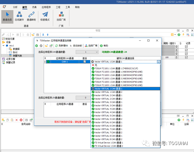194x152 pixels.
Task: Choose TS Virtual Device 1 CAN 通道 2
Action: [125, 146]
